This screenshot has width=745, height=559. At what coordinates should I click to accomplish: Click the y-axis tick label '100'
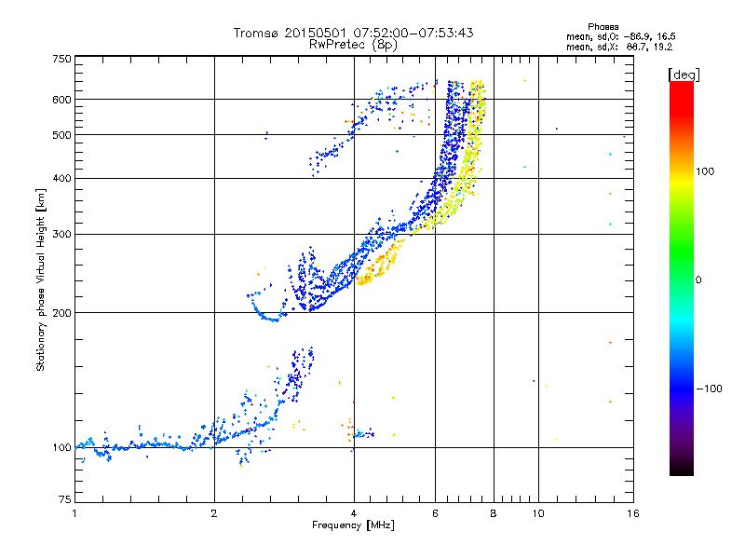[x=61, y=447]
